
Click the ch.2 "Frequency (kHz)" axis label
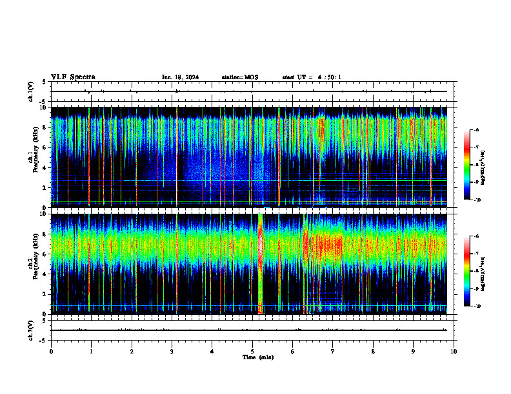click(x=35, y=256)
